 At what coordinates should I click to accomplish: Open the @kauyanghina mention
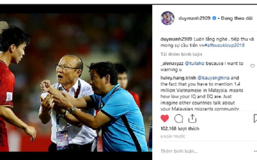[x=213, y=78]
